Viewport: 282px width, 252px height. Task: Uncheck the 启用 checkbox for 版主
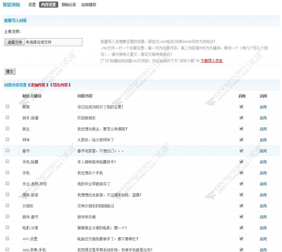click(241, 129)
